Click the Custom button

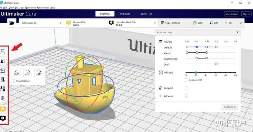230,107
